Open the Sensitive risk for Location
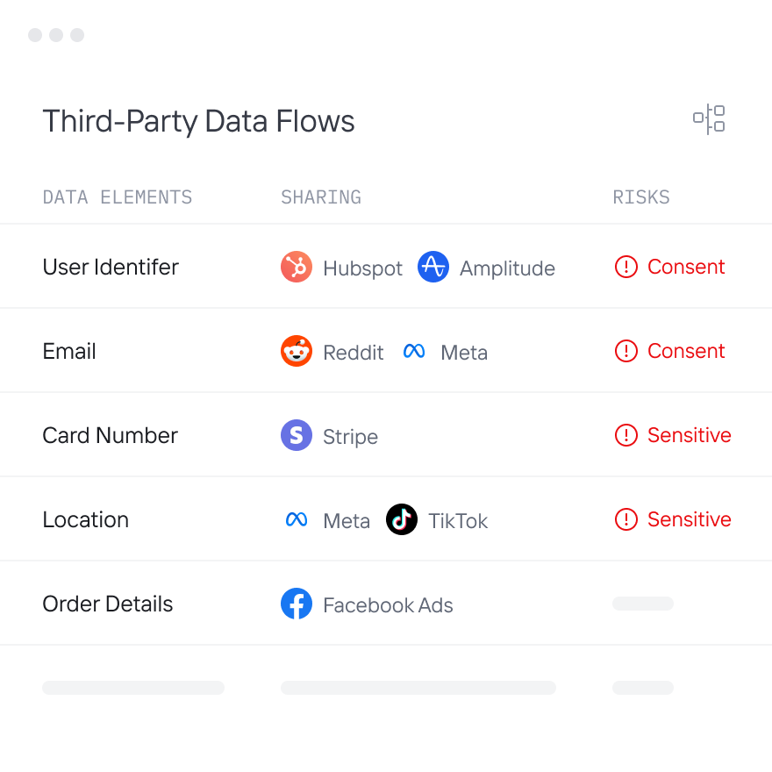This screenshot has width=772, height=772. [x=689, y=520]
